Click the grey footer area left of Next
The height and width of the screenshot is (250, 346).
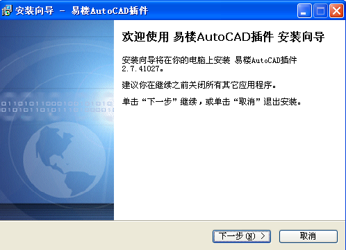(106, 236)
